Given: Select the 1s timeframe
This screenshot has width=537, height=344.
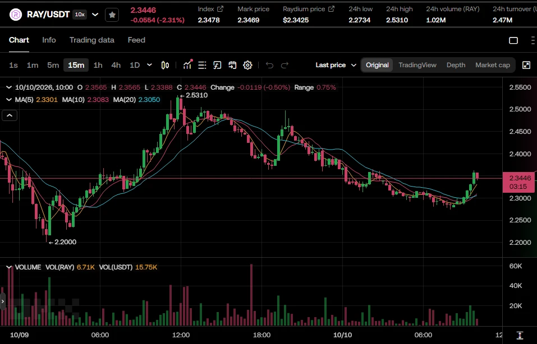Looking at the screenshot, I should [x=13, y=65].
